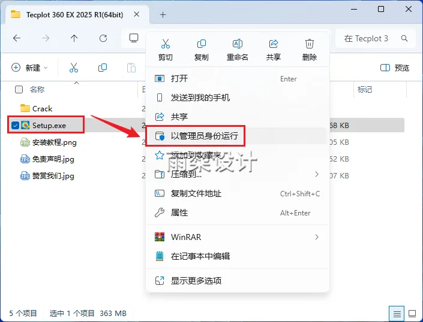
Task: Switch to details view in status bar
Action: [x=397, y=314]
